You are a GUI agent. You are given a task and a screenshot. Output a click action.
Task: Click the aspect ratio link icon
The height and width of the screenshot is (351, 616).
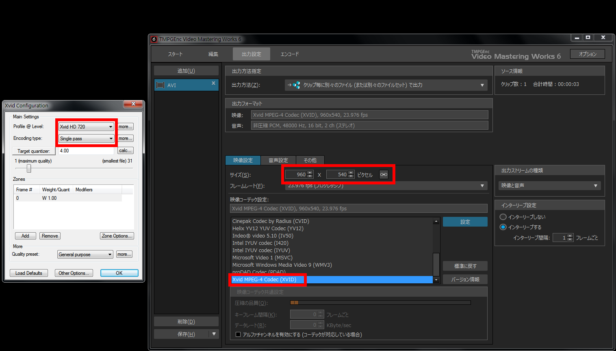pos(384,174)
